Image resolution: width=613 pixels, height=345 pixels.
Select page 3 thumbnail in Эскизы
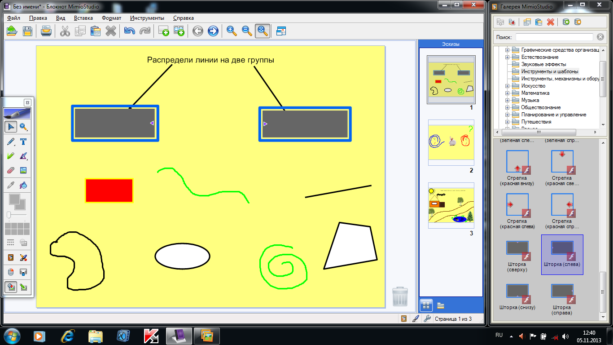pos(451,205)
